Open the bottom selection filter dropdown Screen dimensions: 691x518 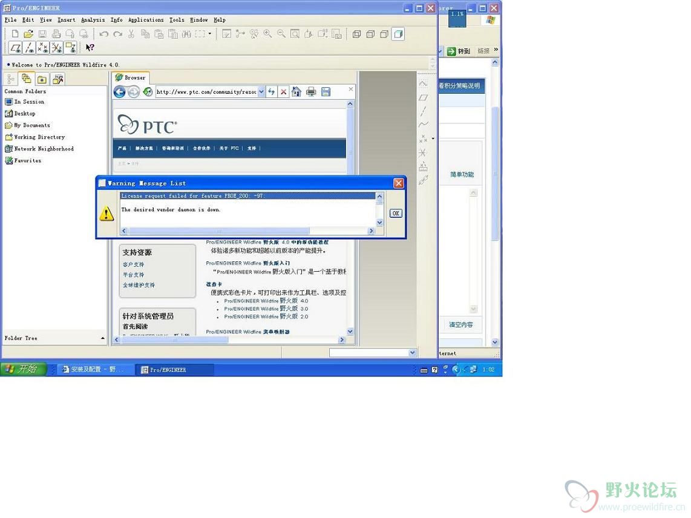tap(413, 352)
